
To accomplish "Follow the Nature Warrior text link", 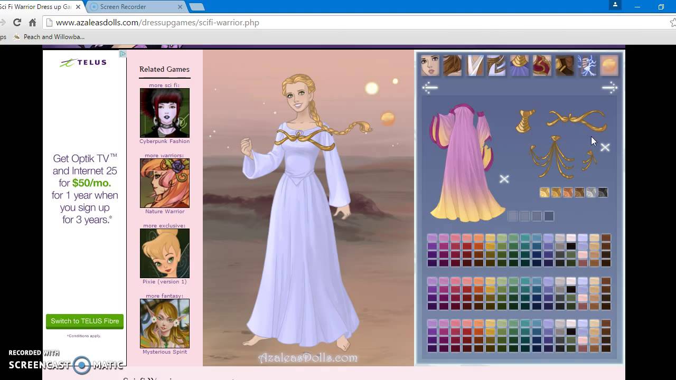I will [165, 212].
